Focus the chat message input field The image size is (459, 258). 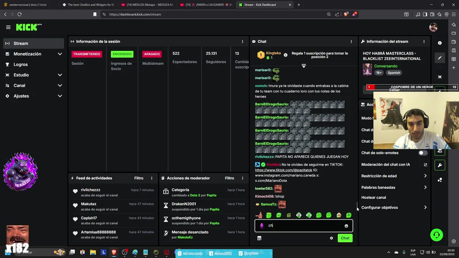[x=304, y=226]
